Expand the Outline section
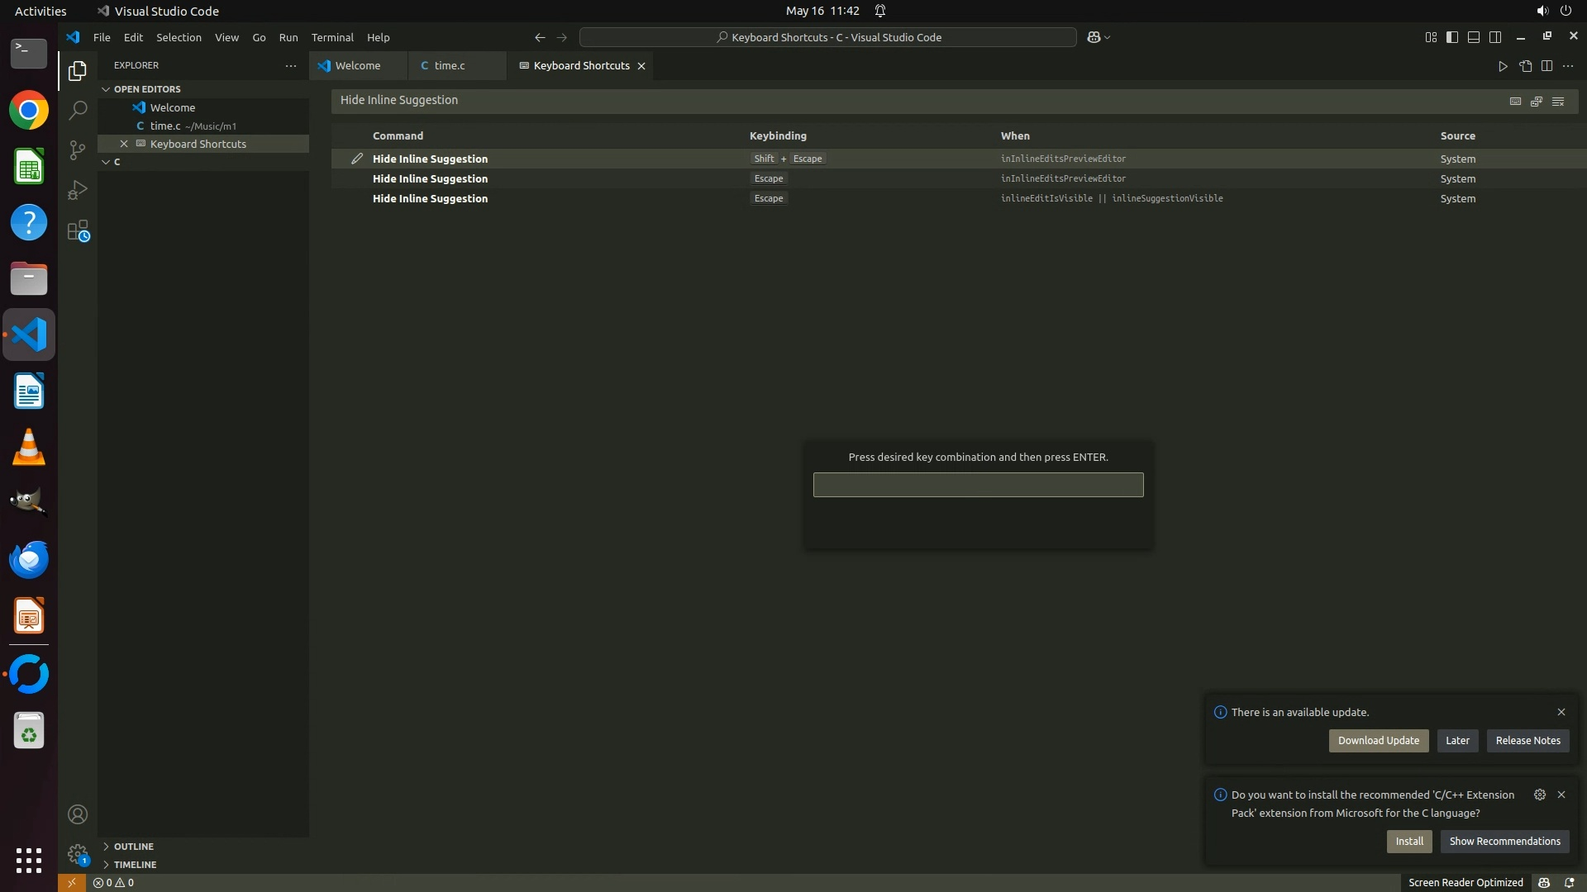This screenshot has height=892, width=1587. [133, 847]
